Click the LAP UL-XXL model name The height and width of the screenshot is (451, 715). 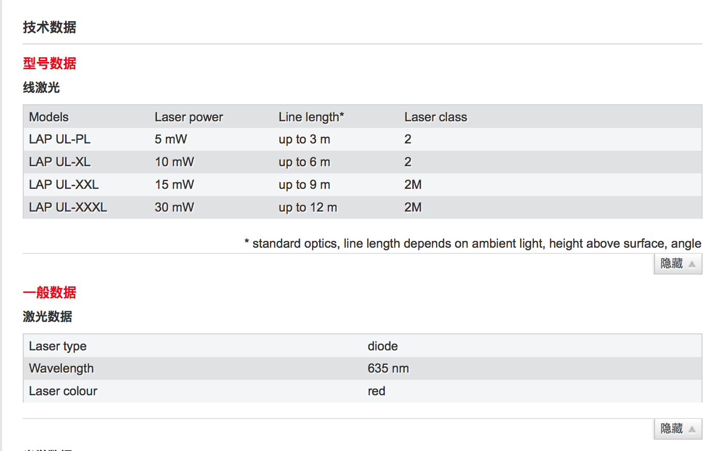[64, 185]
